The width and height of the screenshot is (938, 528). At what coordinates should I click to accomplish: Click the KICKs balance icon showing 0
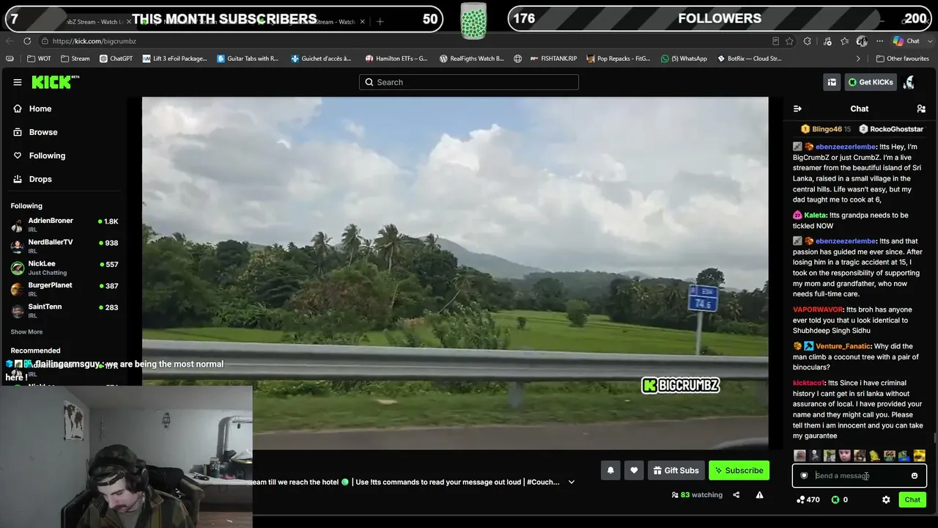point(835,499)
